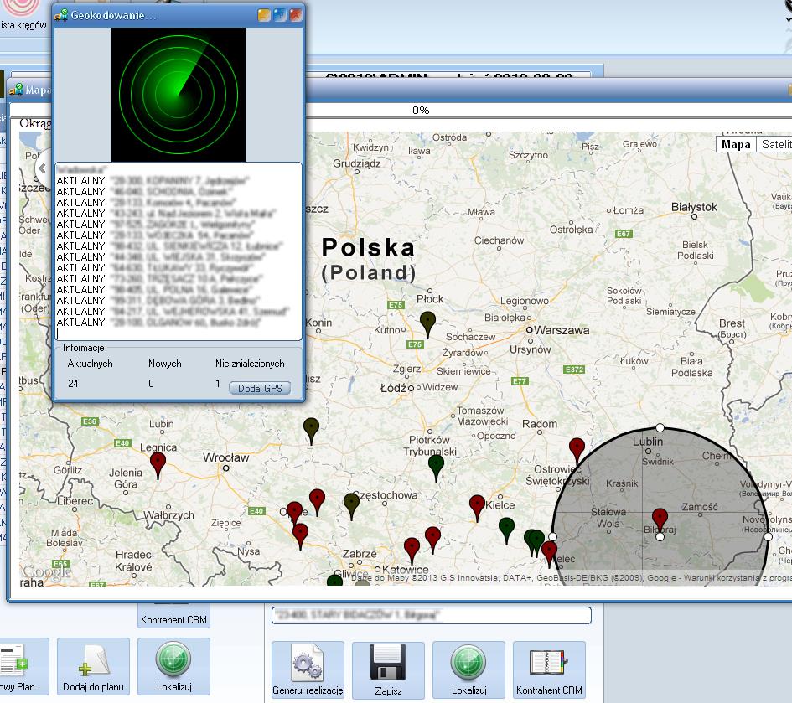Minimize the Geokodowanie window
The image size is (792, 703).
[x=264, y=15]
